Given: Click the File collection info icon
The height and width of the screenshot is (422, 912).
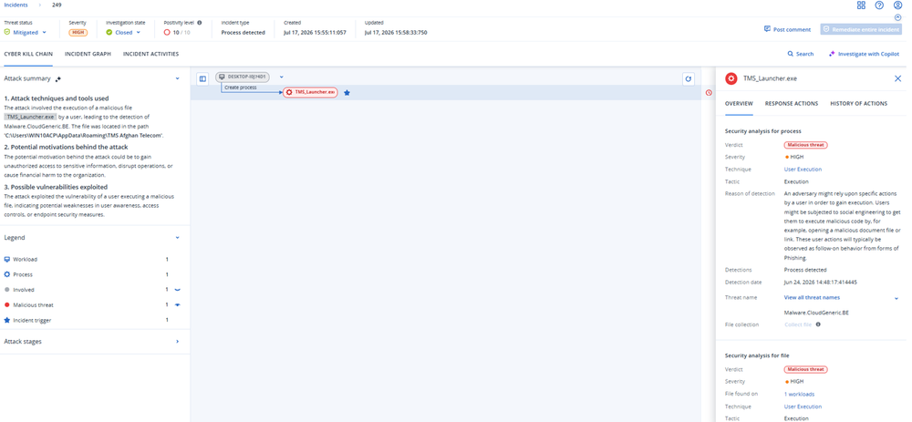Looking at the screenshot, I should [818, 324].
